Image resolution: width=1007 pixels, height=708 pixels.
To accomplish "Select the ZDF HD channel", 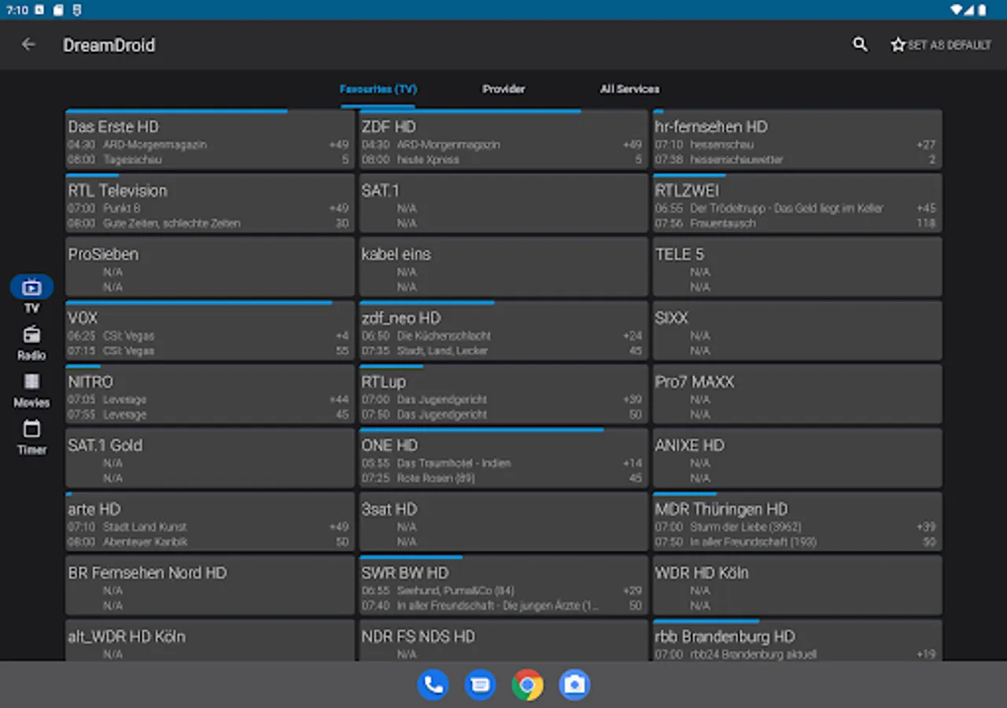I will [x=503, y=139].
